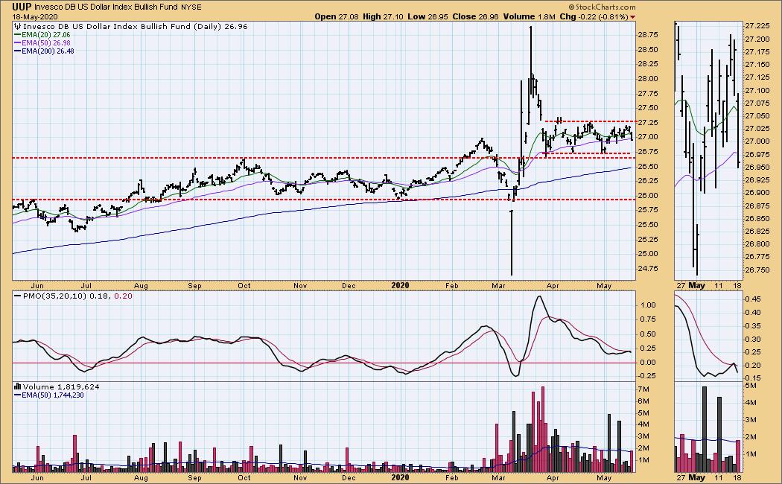Screen dimensions: 782x484
Task: Click the EMA(20) 27.06 legend entry
Action: tap(46, 35)
